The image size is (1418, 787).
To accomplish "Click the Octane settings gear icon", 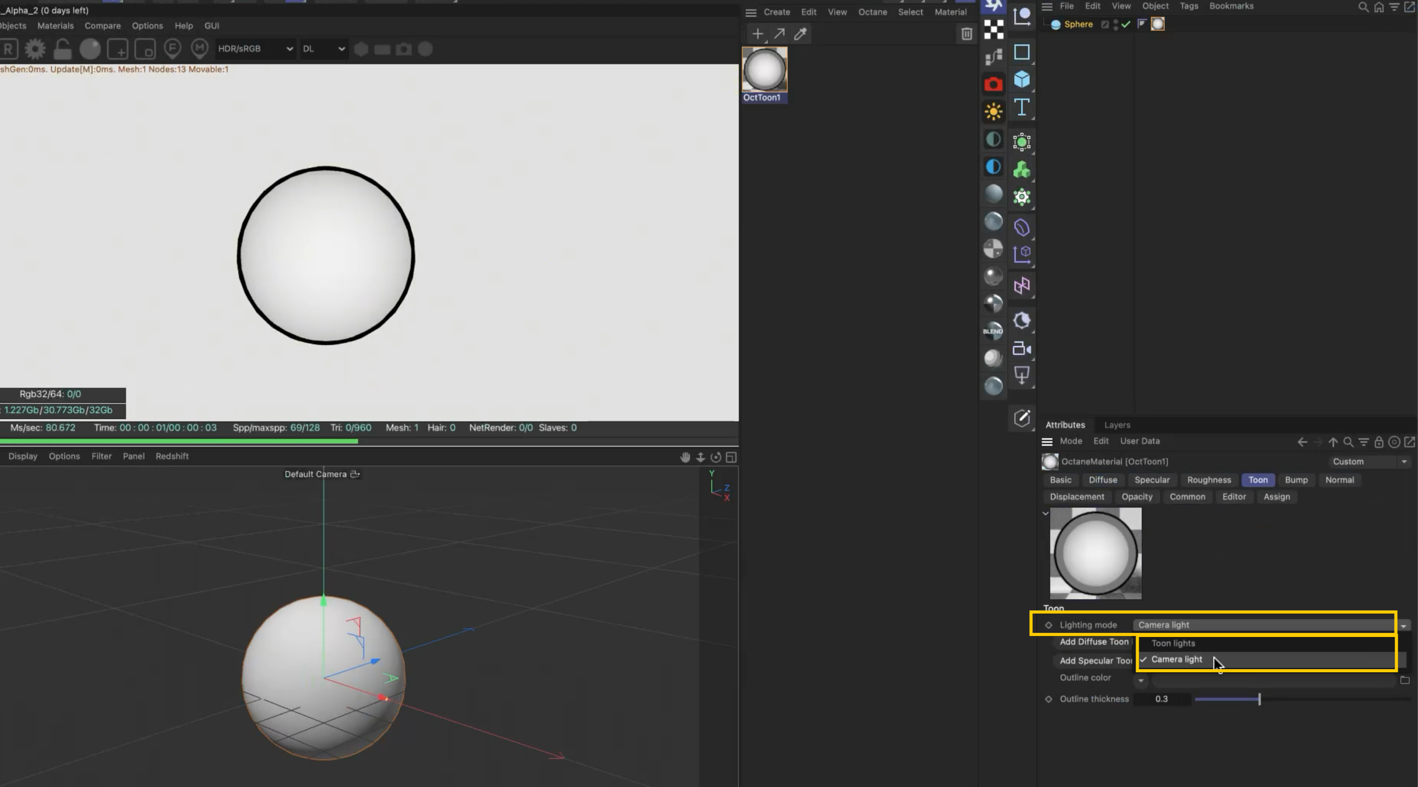I will pos(35,49).
